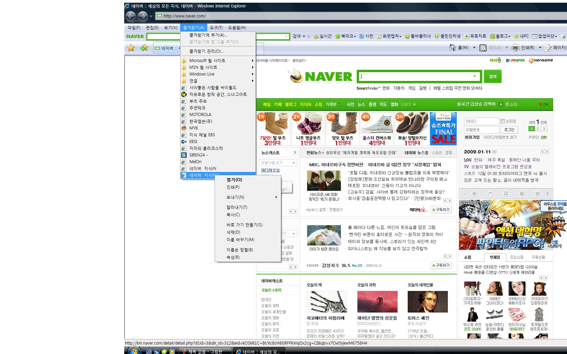Choose 열기(O) in context menu
Image resolution: width=567 pixels, height=354 pixels.
coord(248,180)
